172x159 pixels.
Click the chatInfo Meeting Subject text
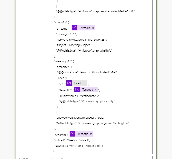tap(80, 45)
